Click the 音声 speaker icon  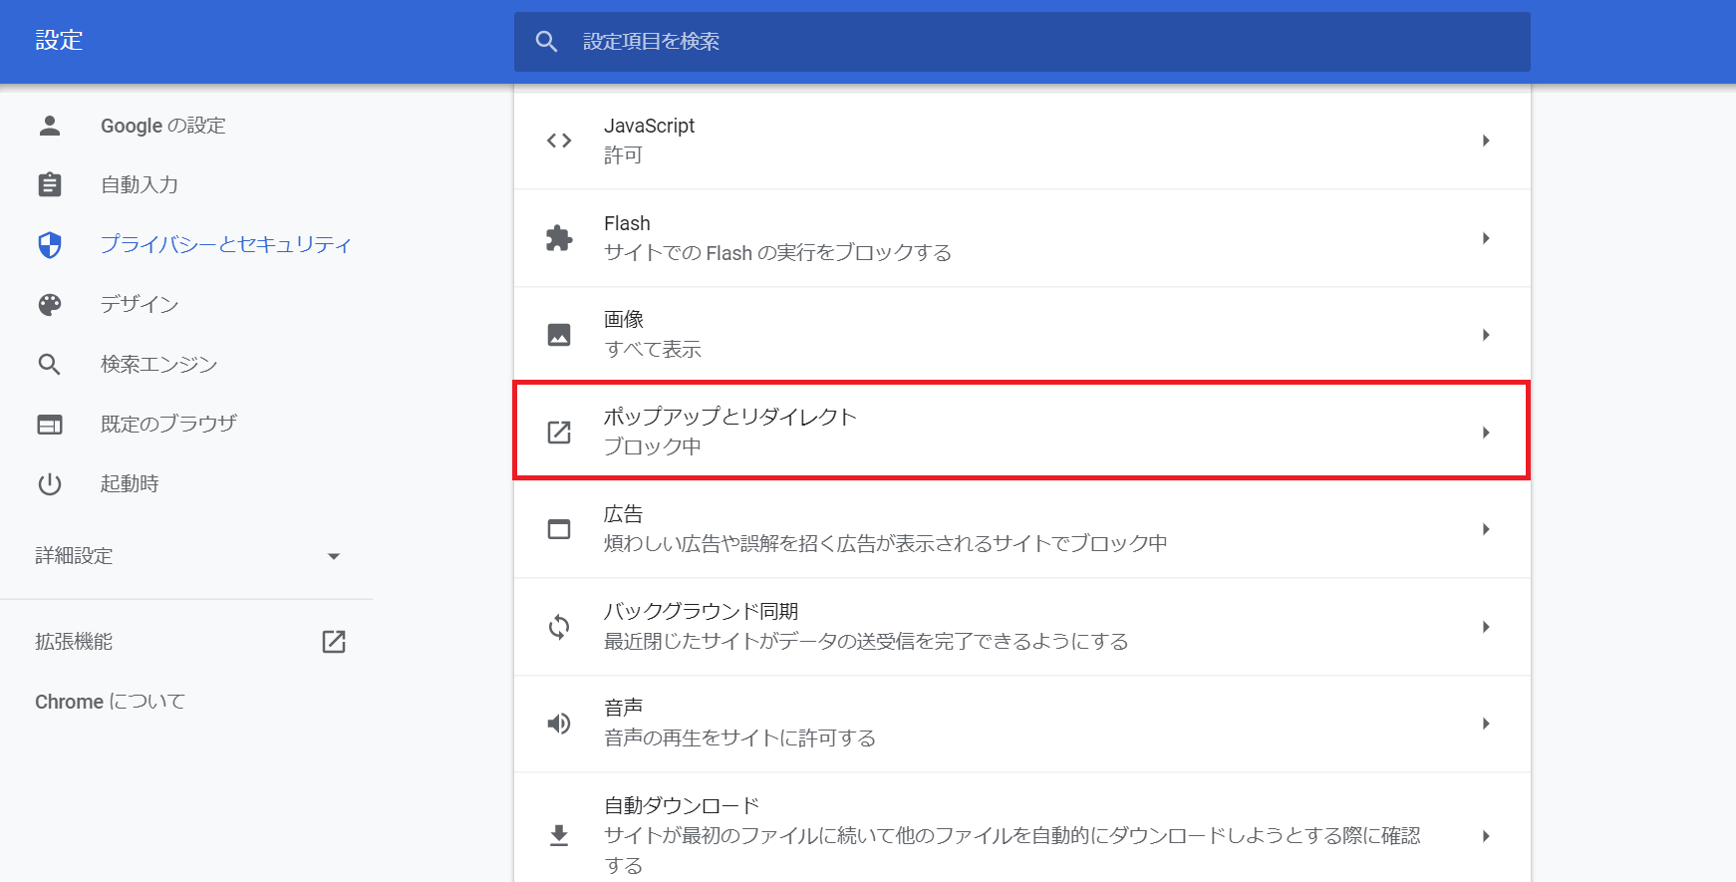click(x=559, y=724)
